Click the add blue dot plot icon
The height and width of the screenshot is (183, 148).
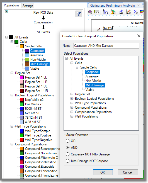[121, 12]
